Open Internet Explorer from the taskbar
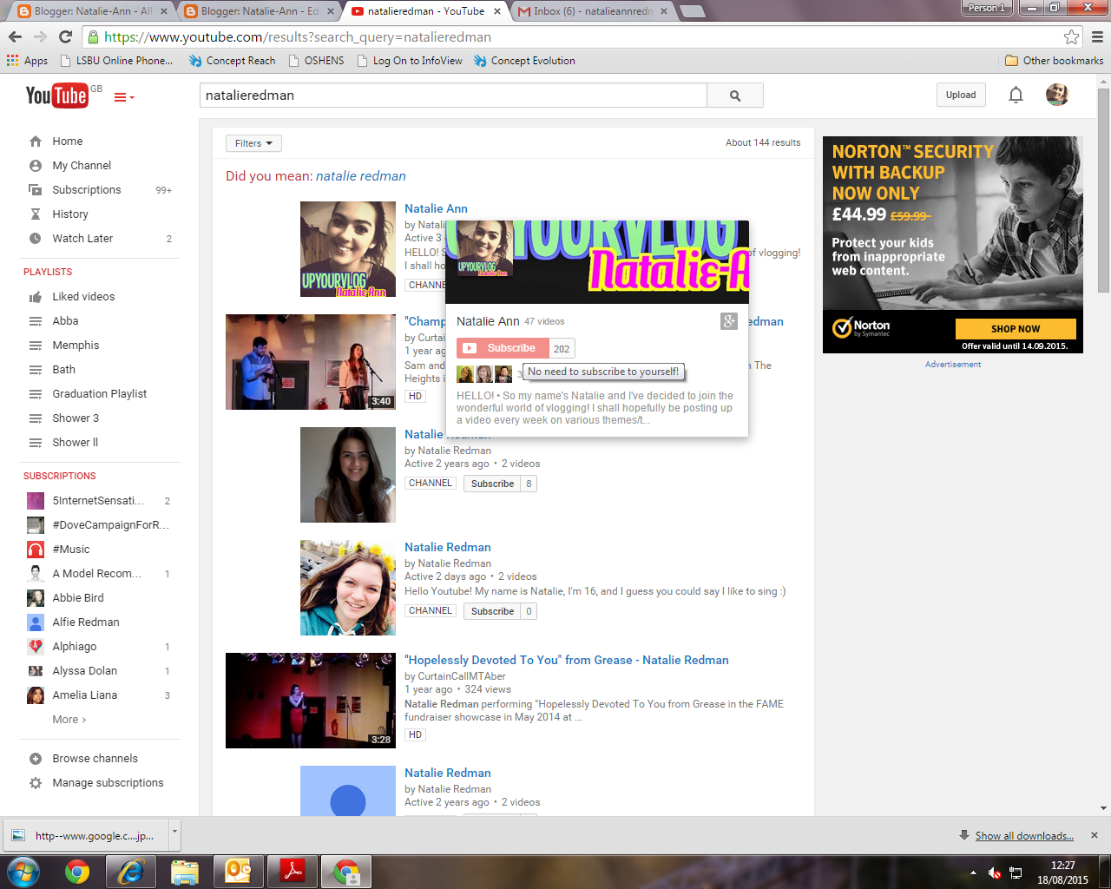 pos(131,871)
